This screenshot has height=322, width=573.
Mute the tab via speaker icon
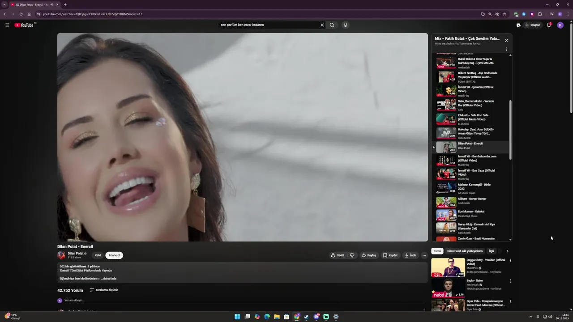[x=52, y=4]
